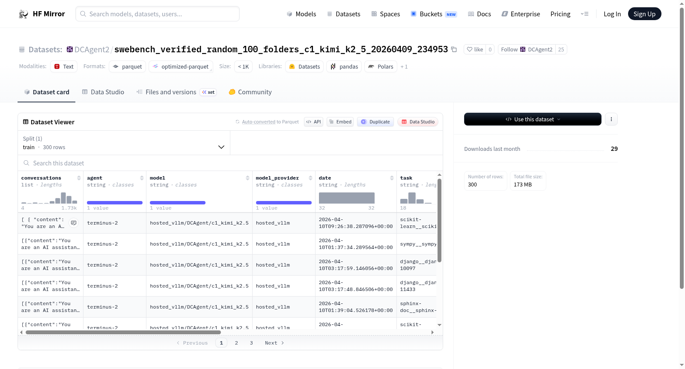
Task: Open the Pricing page
Action: tap(560, 14)
